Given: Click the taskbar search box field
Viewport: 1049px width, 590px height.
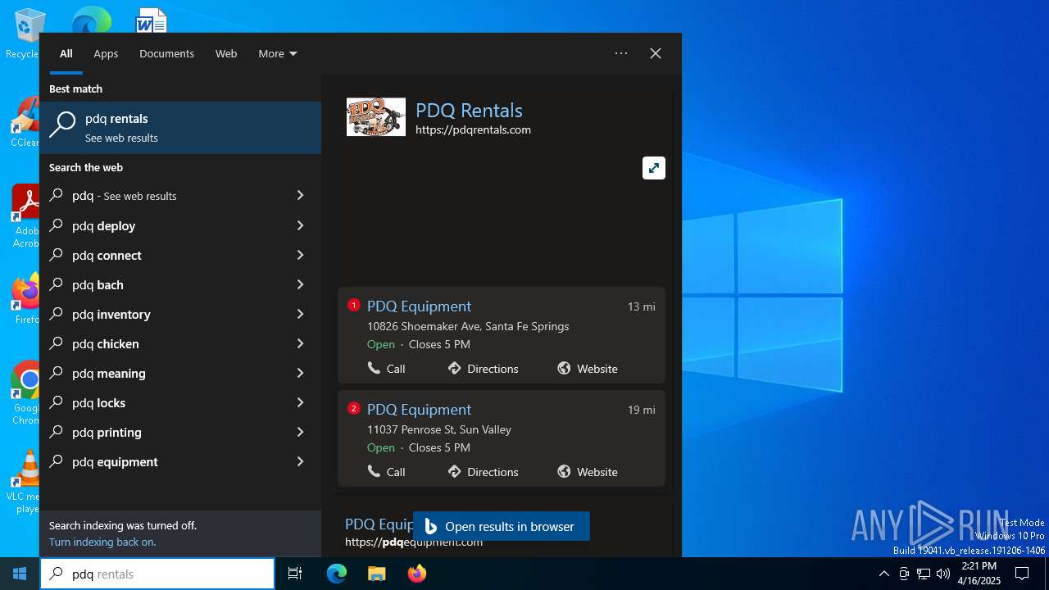Looking at the screenshot, I should coord(157,574).
